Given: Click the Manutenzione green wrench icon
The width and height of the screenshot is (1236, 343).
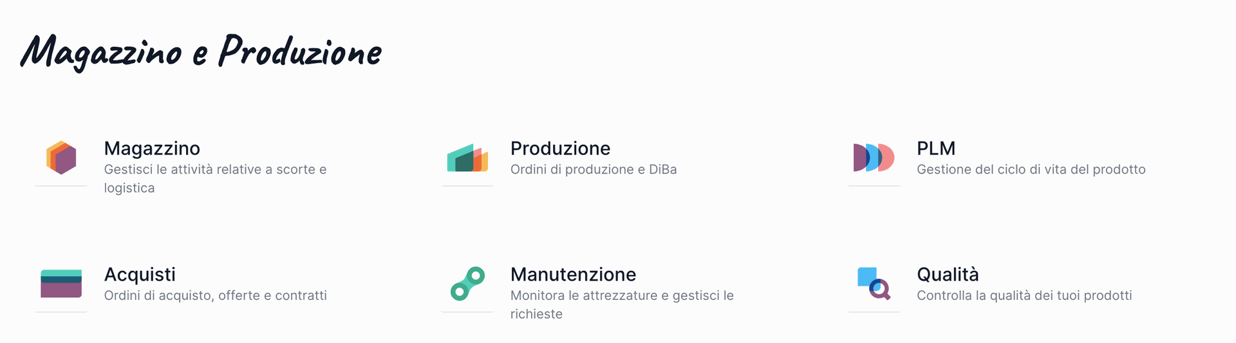Looking at the screenshot, I should point(467,284).
